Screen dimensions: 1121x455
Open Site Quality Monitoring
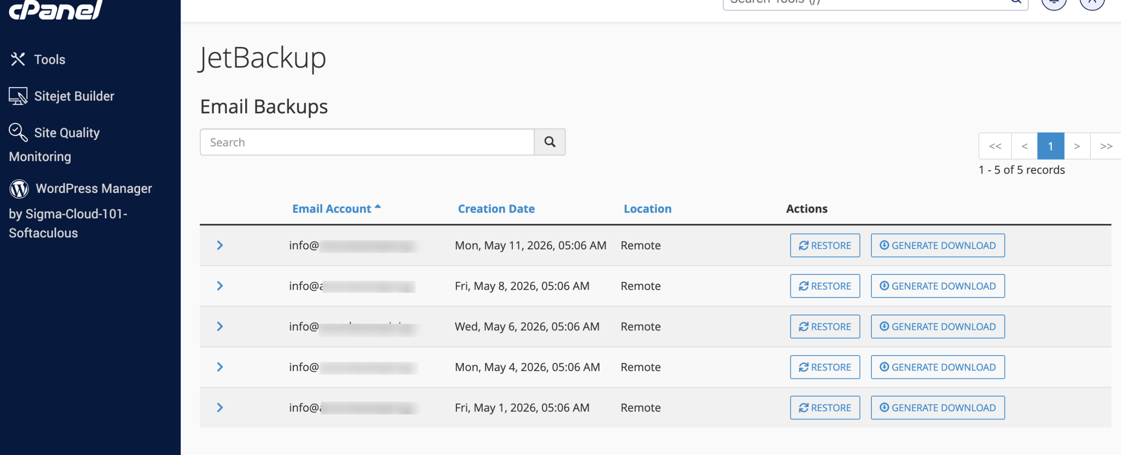(54, 144)
